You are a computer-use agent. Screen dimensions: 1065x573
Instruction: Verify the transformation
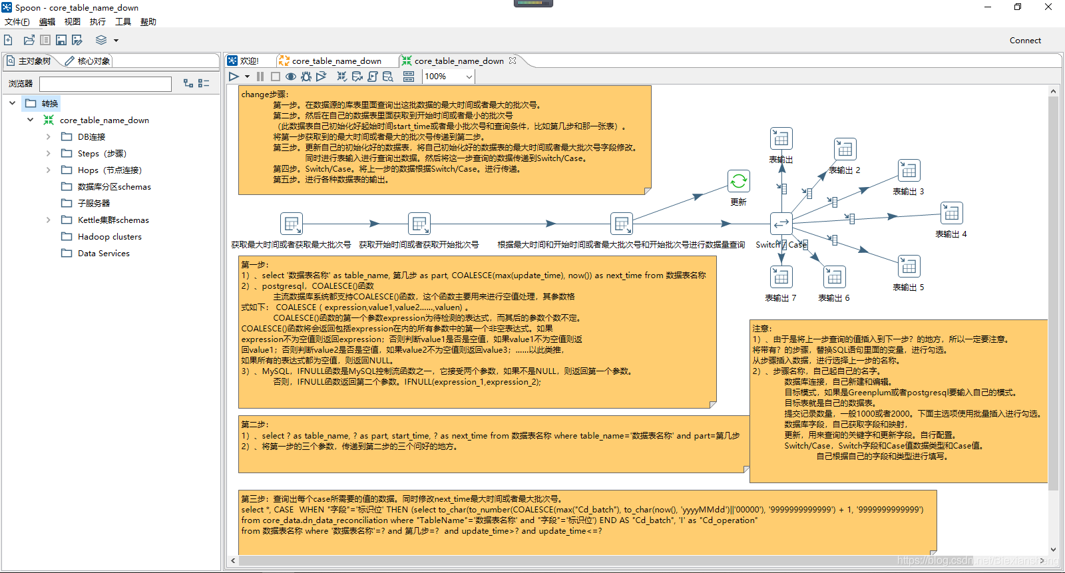pos(342,77)
